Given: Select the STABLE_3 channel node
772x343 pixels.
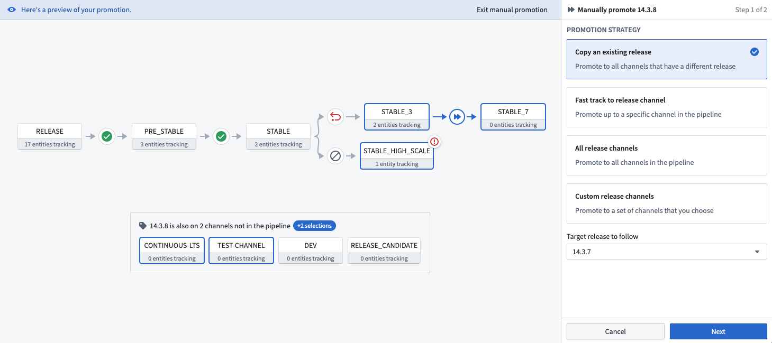Looking at the screenshot, I should coord(397,117).
